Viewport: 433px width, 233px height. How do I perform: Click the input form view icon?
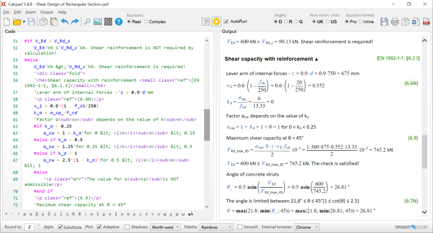point(206,22)
